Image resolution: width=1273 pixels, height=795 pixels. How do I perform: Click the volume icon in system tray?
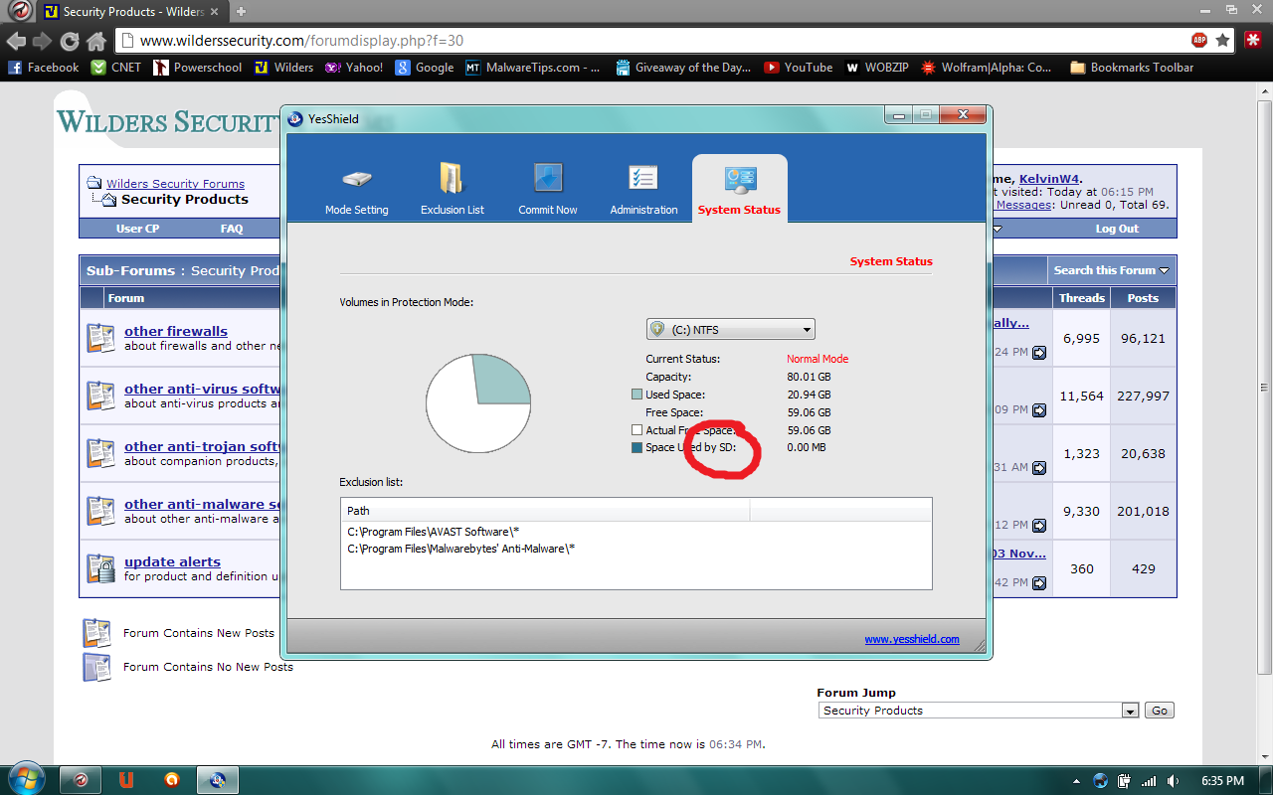pos(1174,781)
